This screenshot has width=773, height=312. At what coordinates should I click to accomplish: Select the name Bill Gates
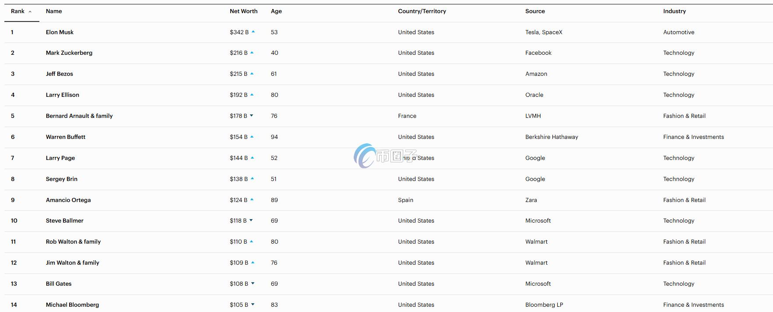(59, 284)
